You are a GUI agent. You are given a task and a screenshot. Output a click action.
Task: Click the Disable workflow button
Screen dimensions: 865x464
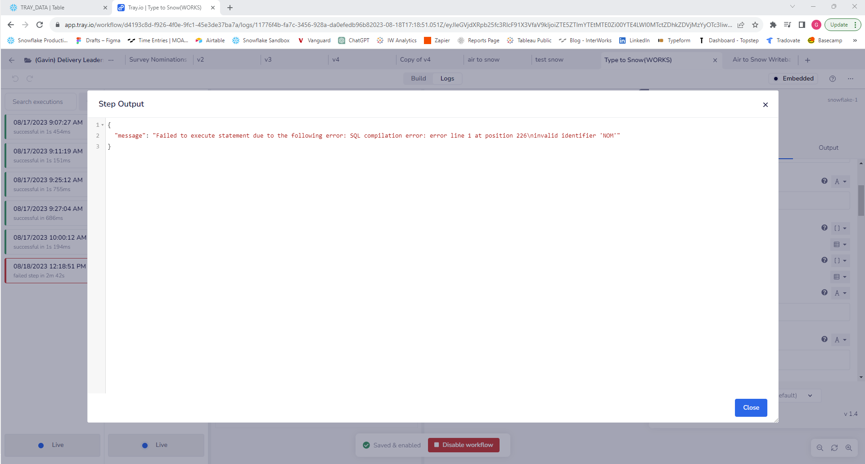pos(464,445)
